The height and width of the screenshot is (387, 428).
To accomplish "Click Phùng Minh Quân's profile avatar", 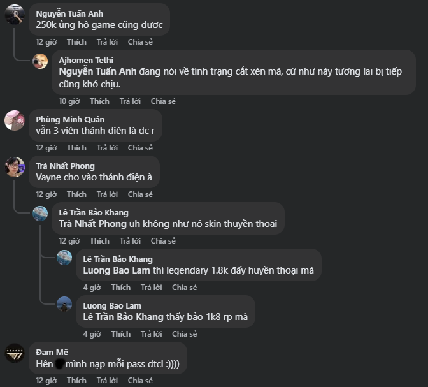I will pyautogui.click(x=15, y=120).
